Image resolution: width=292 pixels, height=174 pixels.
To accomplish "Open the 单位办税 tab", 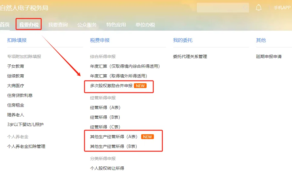I will point(145,25).
